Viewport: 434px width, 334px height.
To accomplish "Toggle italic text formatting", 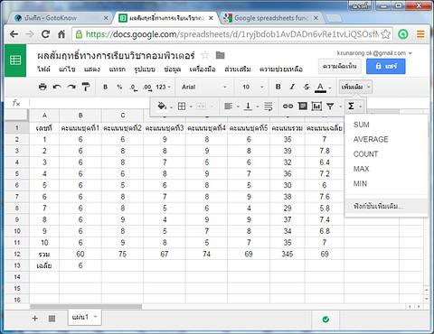I will tap(292, 87).
